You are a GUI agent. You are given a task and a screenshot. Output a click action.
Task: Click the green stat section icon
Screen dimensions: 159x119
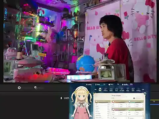pos(129,109)
